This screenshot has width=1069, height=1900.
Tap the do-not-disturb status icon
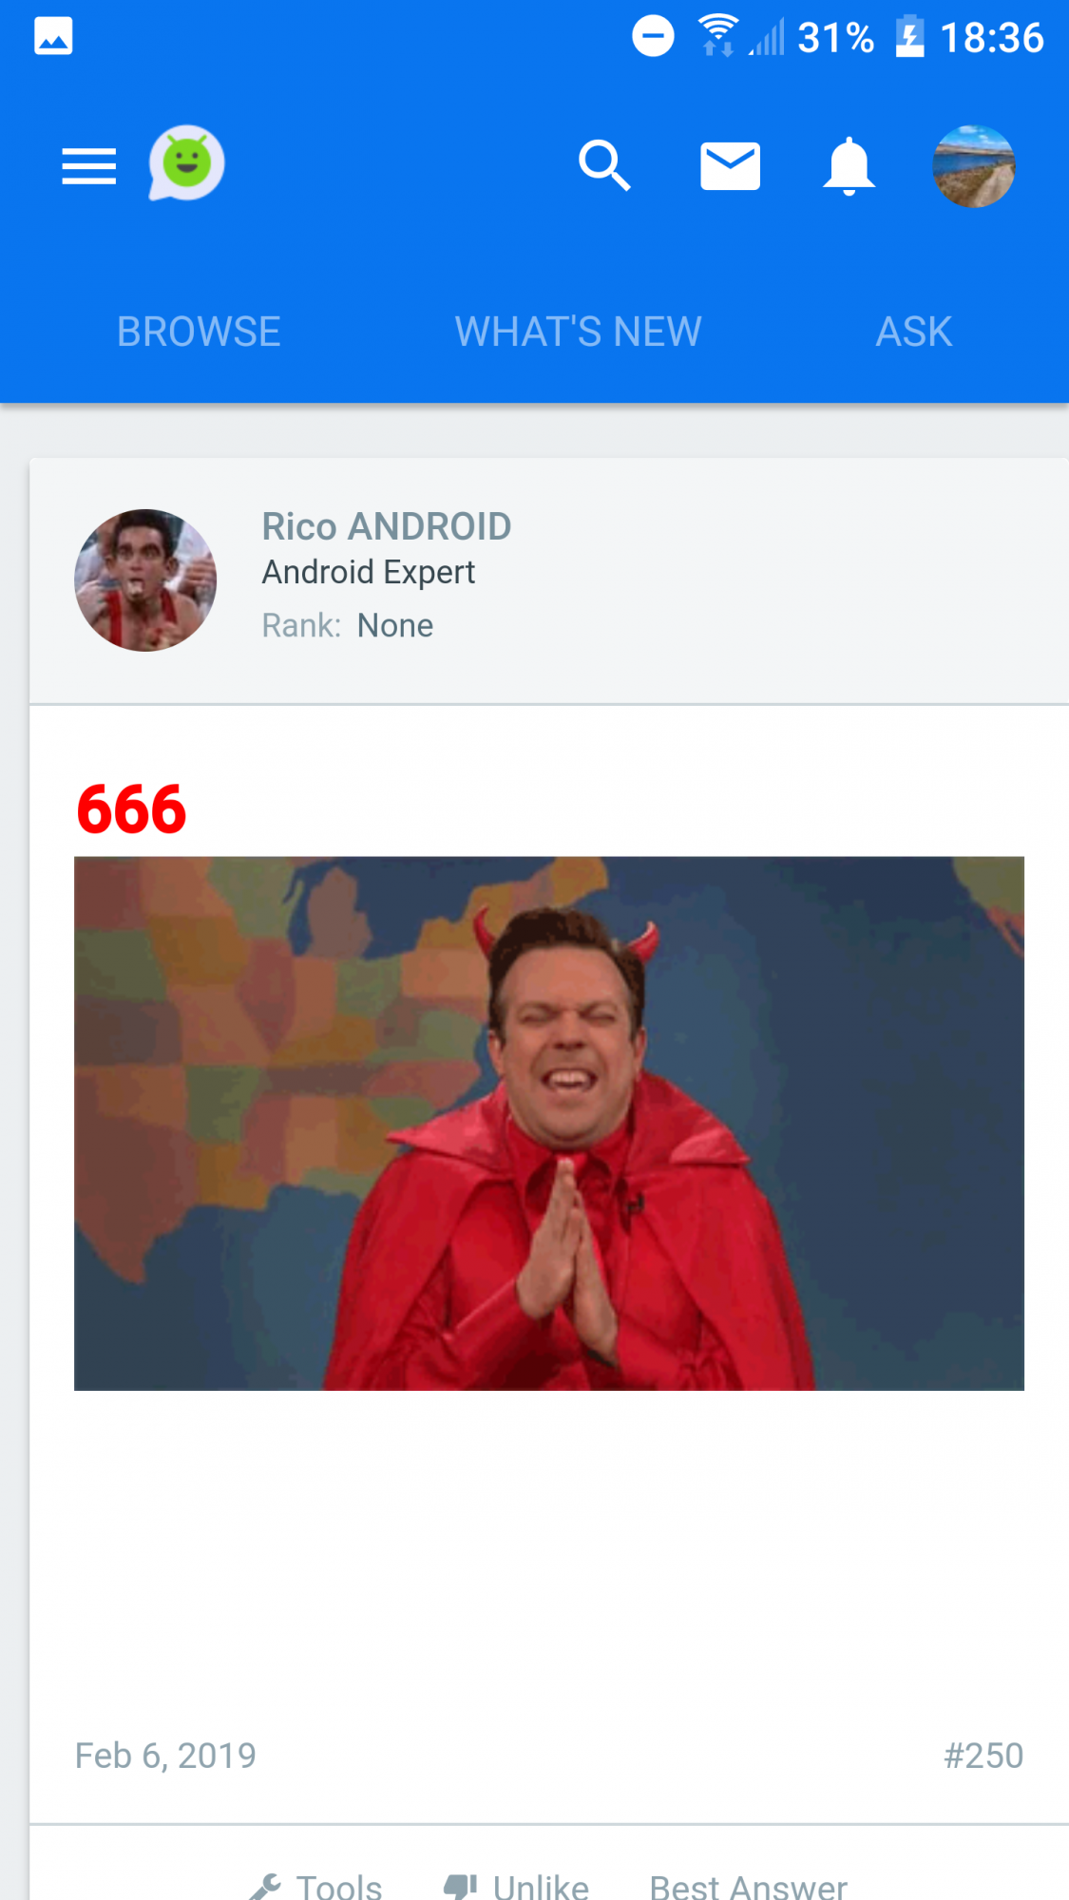[653, 37]
